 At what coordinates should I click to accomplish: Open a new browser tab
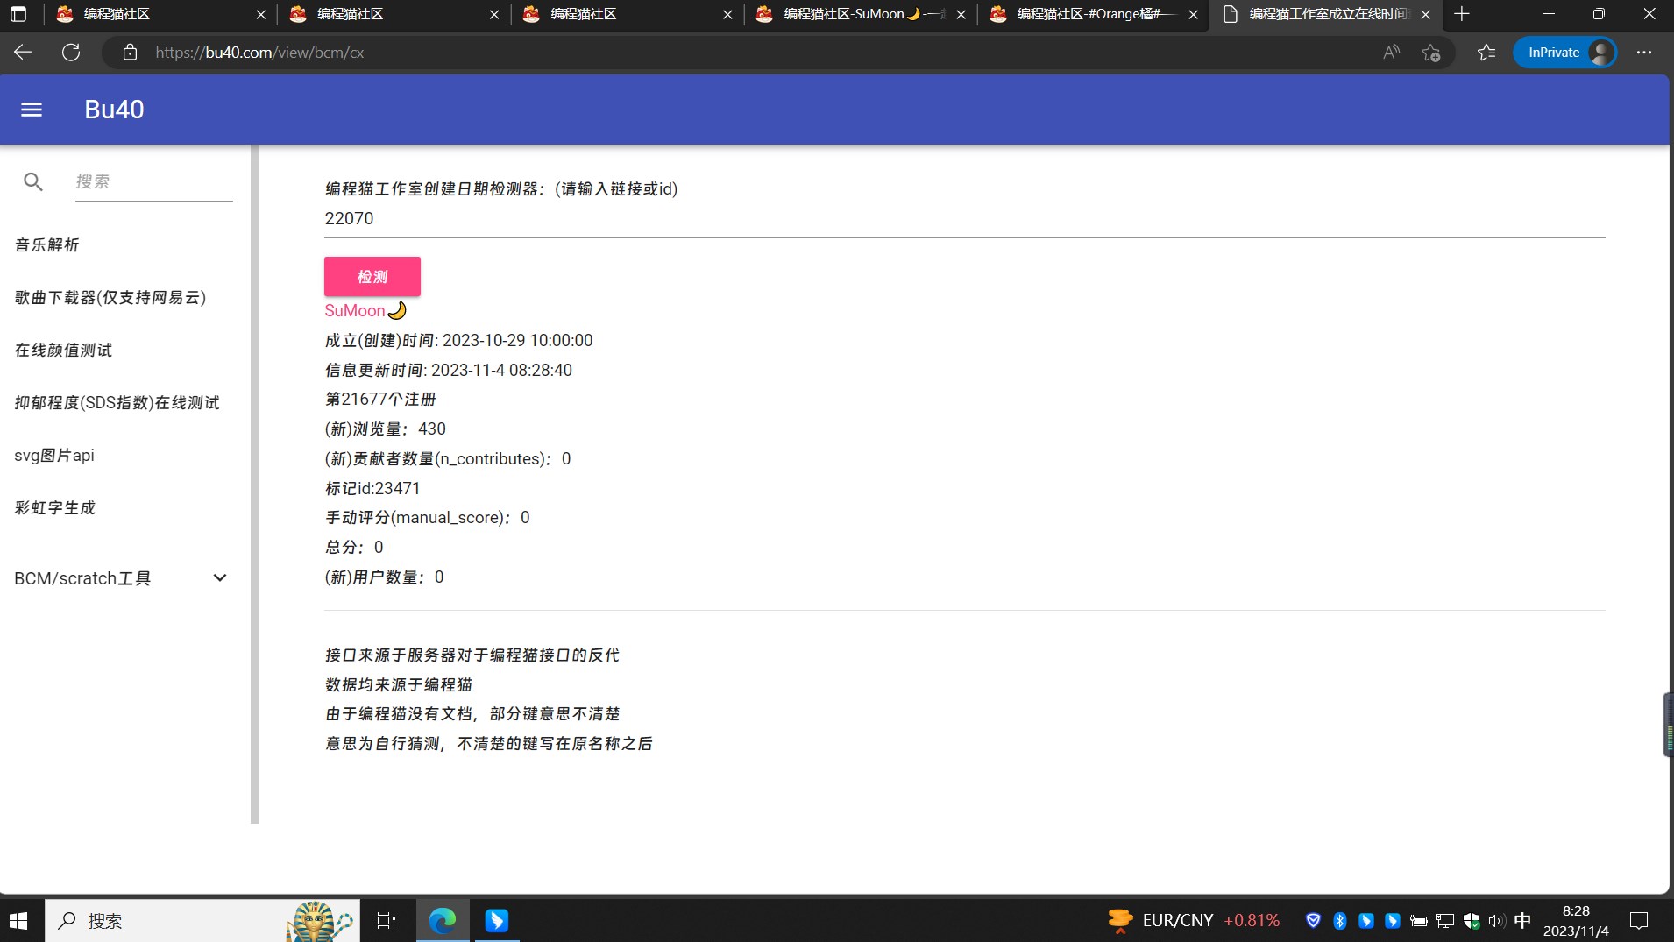click(1461, 14)
